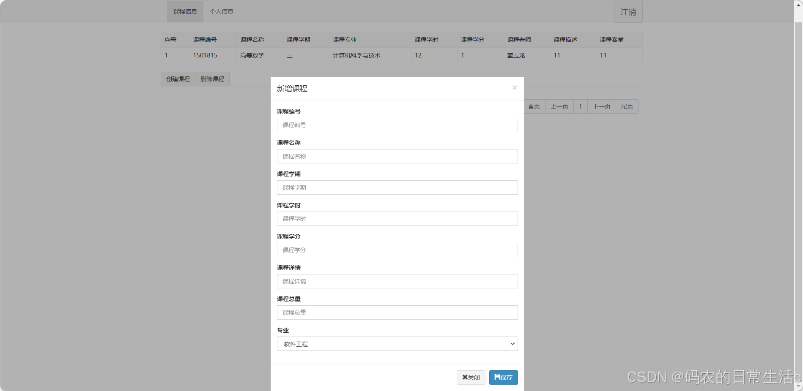Jump to the last page with 尾页
The height and width of the screenshot is (391, 803).
[627, 106]
